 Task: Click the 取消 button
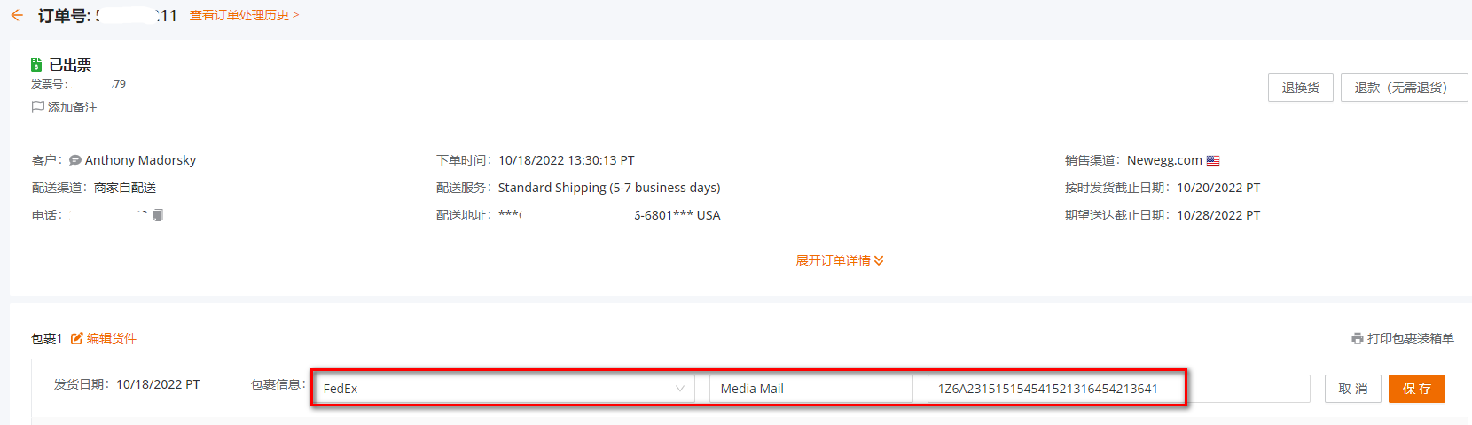click(x=1353, y=389)
